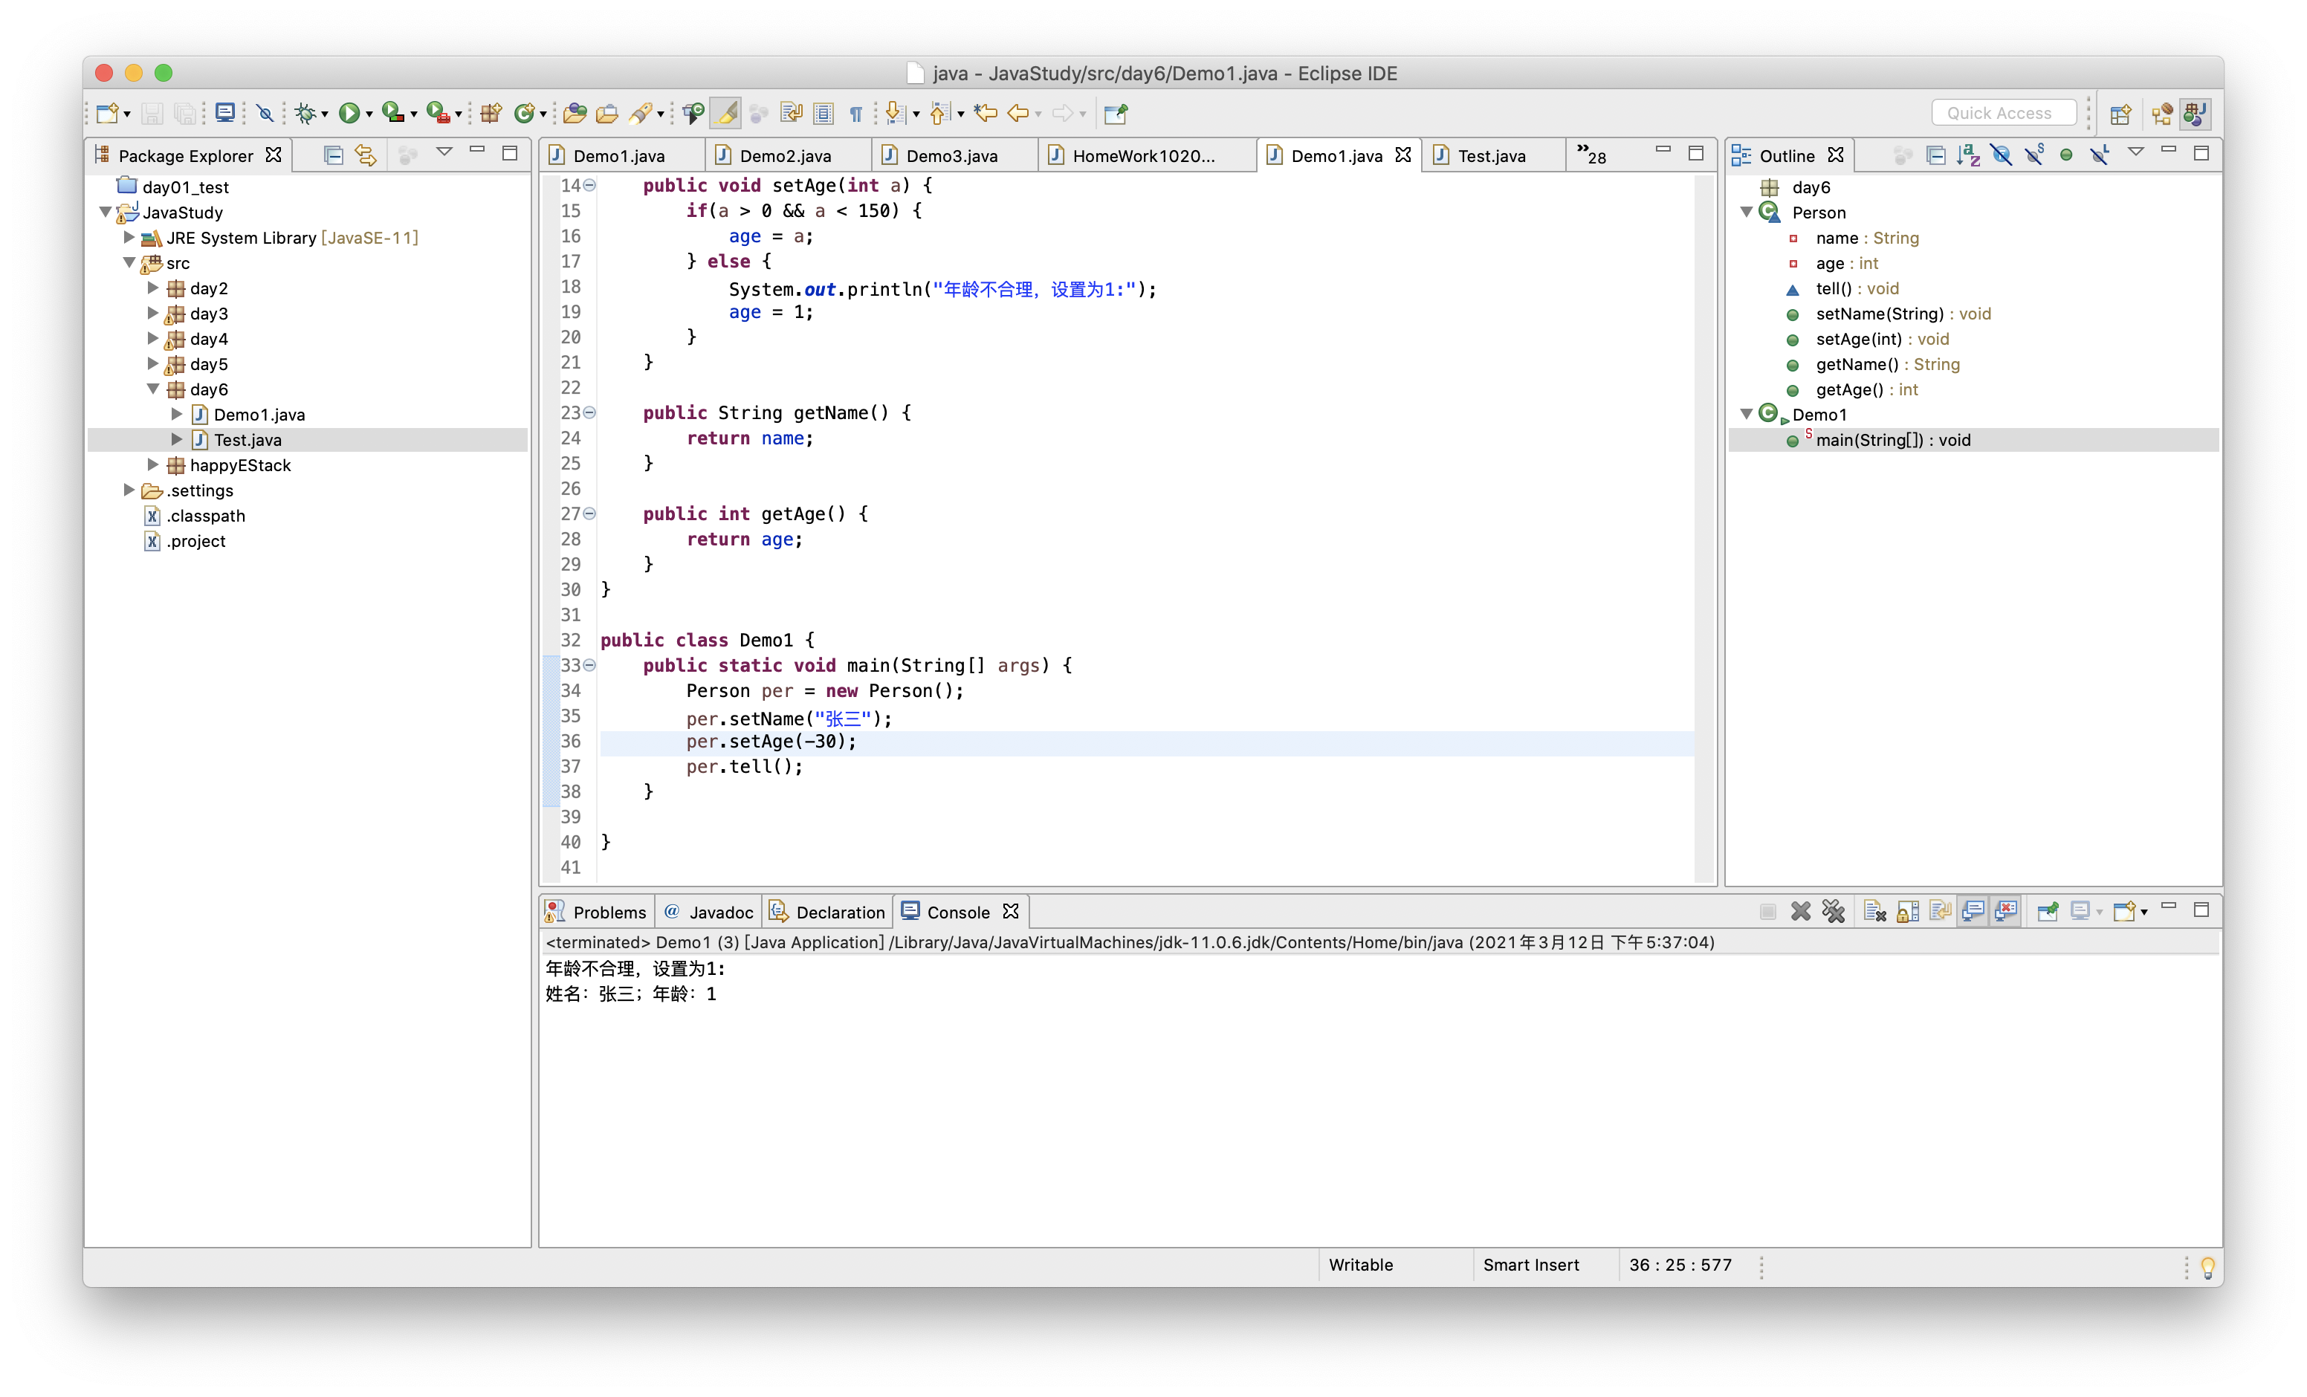The image size is (2307, 1397).
Task: Click the Save file icon in toolbar
Action: point(150,112)
